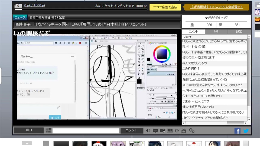The image size is (260, 146).
Task: Reload the stream with the refresh icon
Action: coord(177,130)
